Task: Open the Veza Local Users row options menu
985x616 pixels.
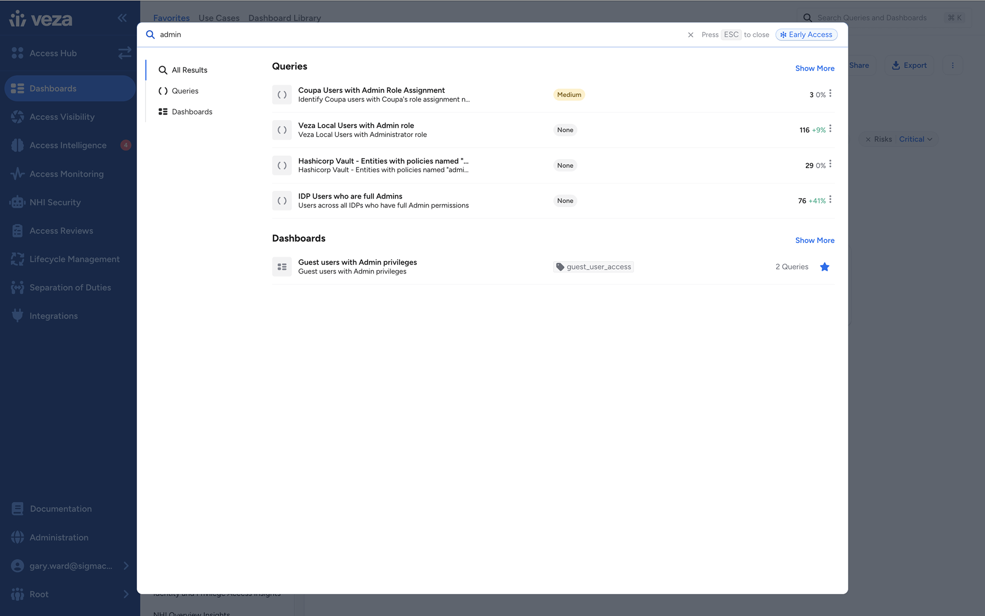Action: [830, 129]
